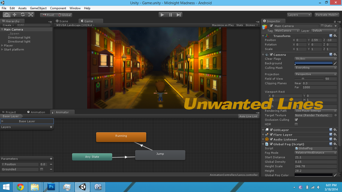Open Google Chrome from the taskbar
342x192 pixels.
(20, 187)
